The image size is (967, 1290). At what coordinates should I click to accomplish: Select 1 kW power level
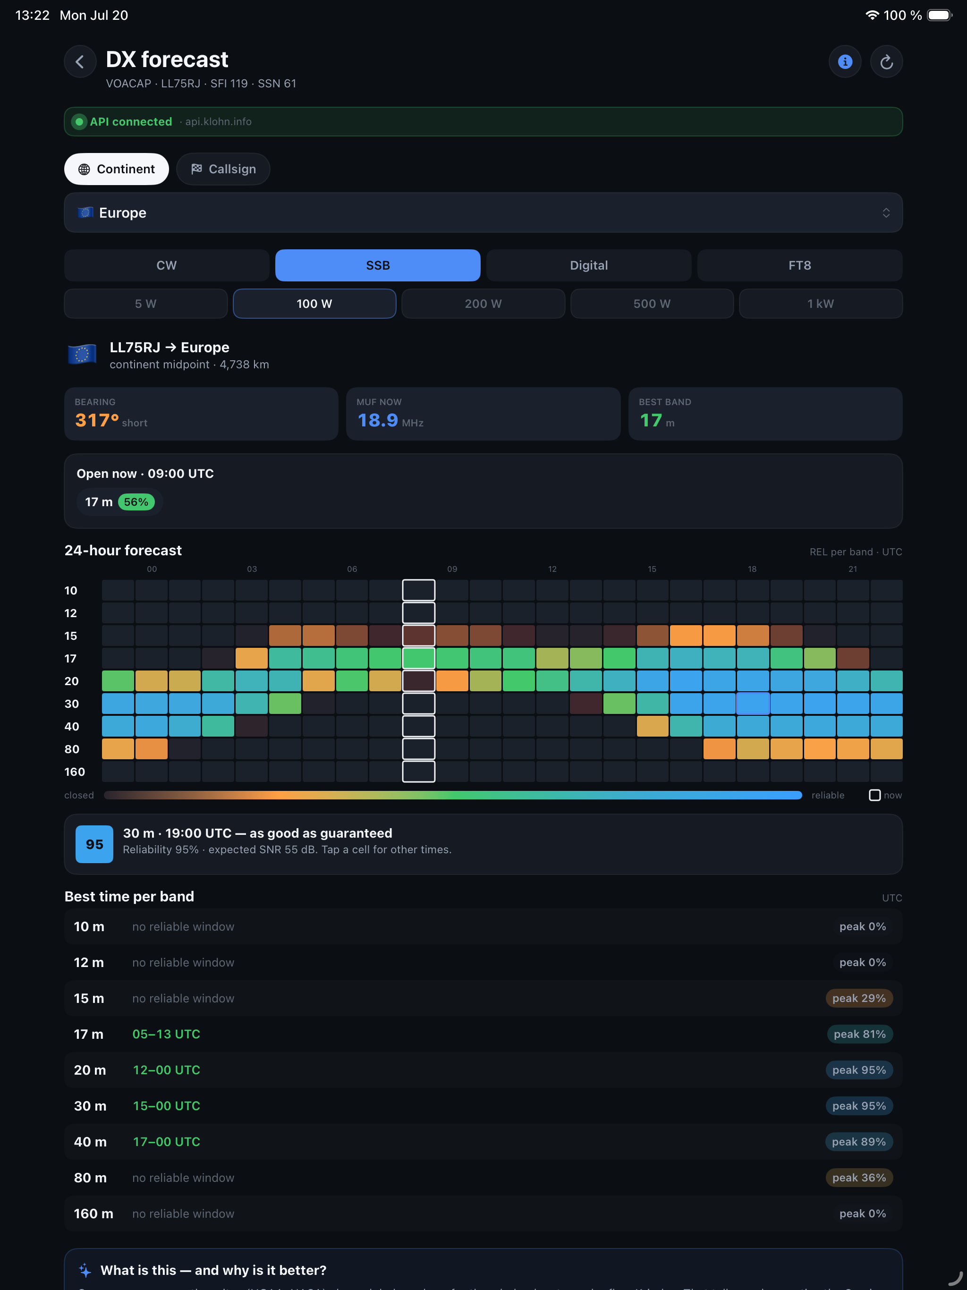coord(821,304)
